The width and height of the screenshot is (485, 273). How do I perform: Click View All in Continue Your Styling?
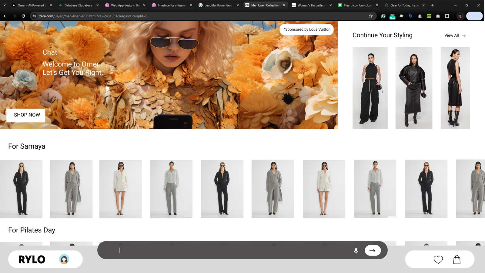pos(455,35)
